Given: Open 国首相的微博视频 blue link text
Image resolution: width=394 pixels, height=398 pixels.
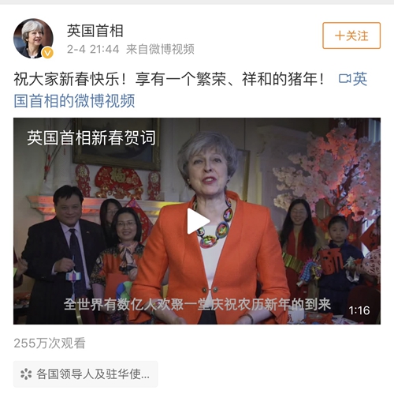Looking at the screenshot, I should [74, 100].
